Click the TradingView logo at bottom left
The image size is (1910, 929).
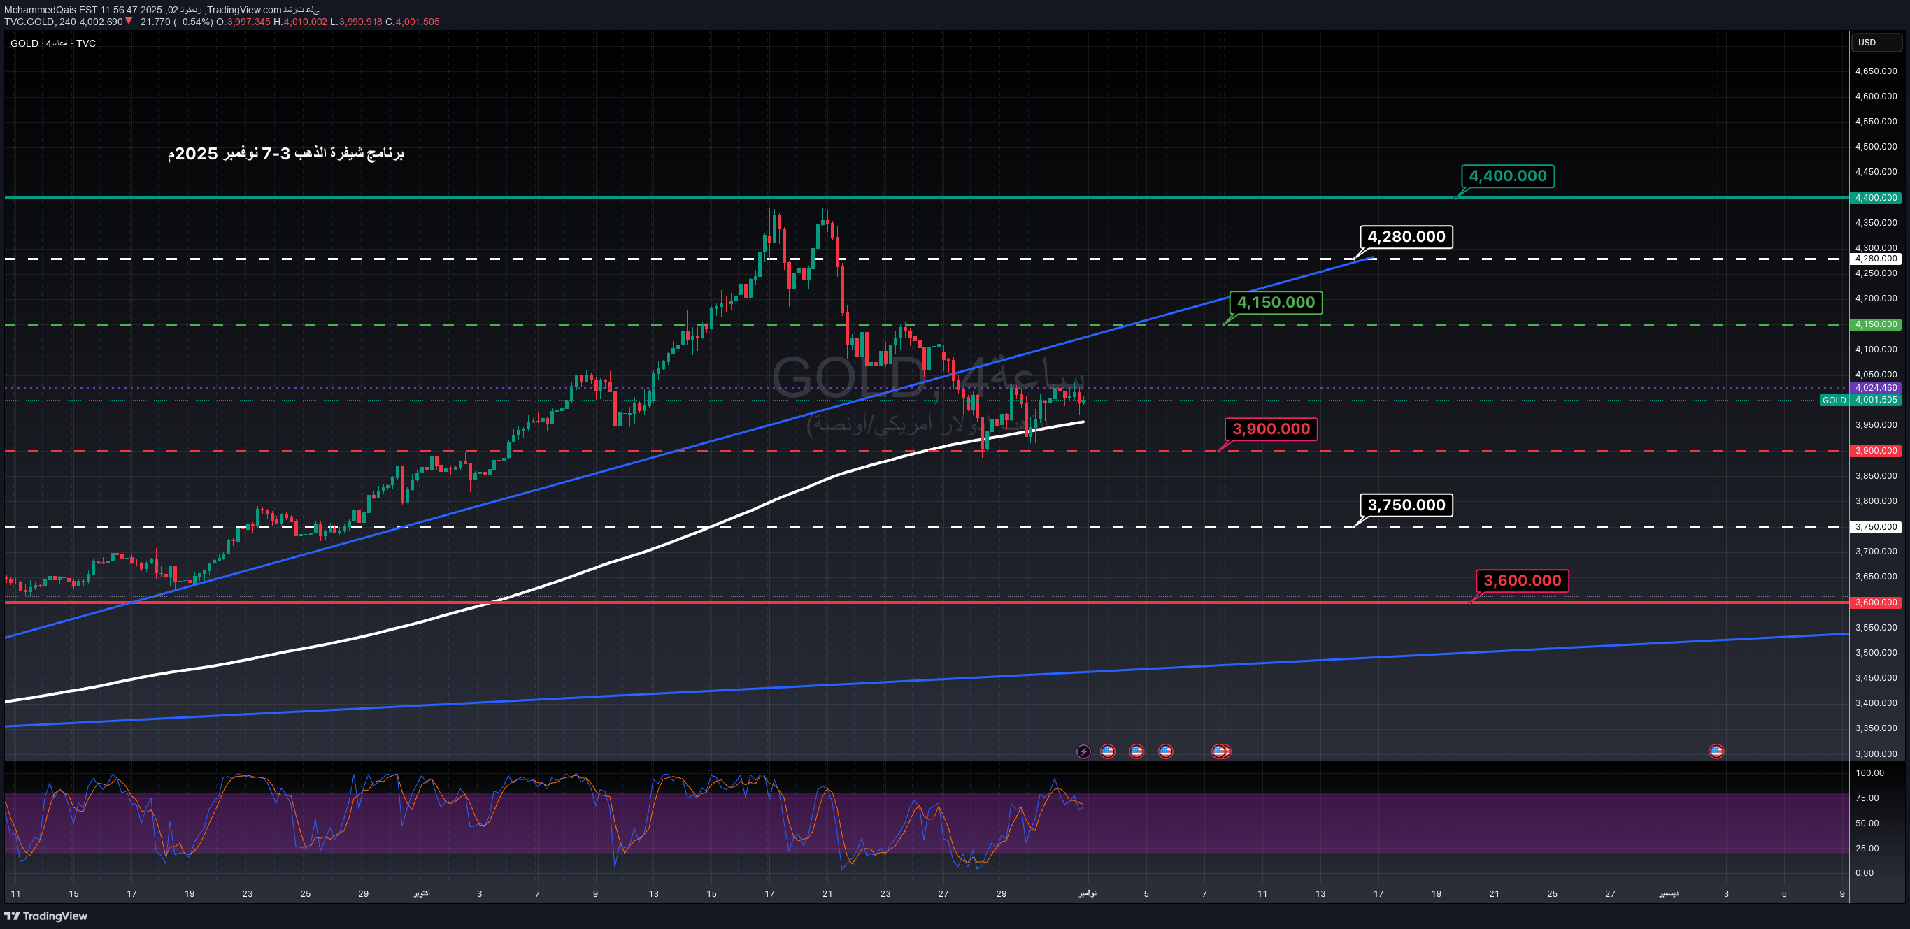[46, 916]
